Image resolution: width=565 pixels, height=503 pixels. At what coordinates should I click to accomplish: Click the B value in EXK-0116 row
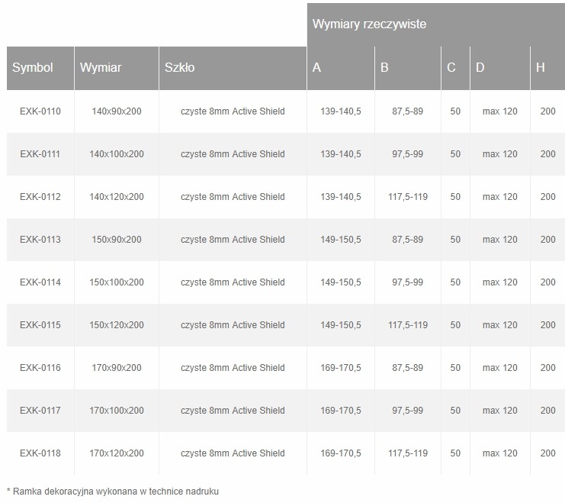[x=407, y=368]
